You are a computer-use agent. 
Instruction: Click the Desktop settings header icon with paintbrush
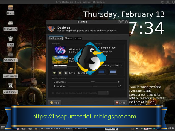pos(51,29)
